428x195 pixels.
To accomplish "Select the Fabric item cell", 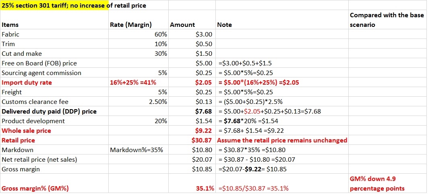I will coord(10,35).
